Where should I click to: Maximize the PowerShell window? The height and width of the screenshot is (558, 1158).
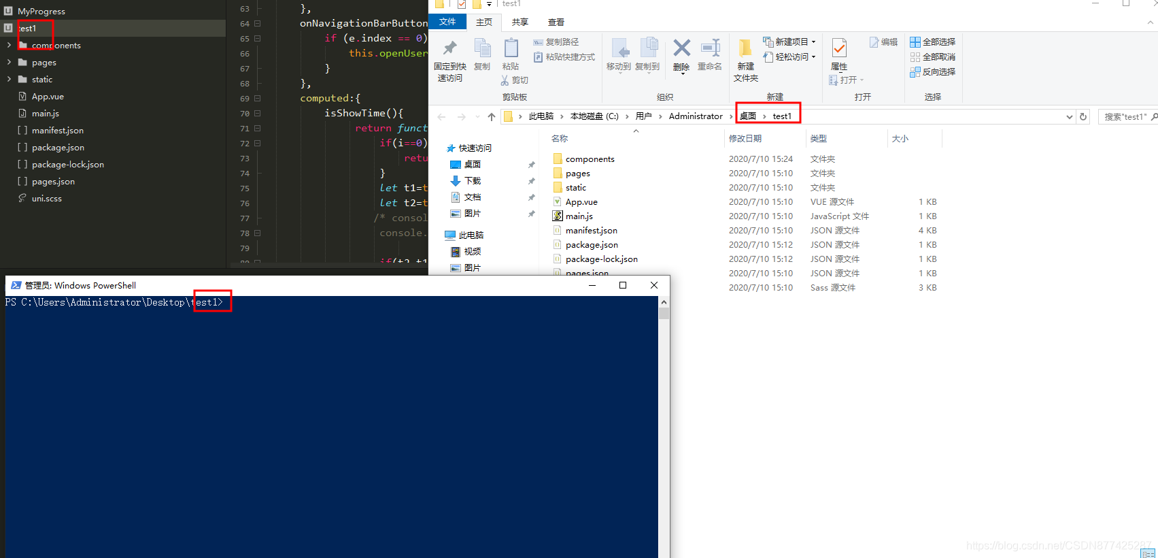coord(623,285)
